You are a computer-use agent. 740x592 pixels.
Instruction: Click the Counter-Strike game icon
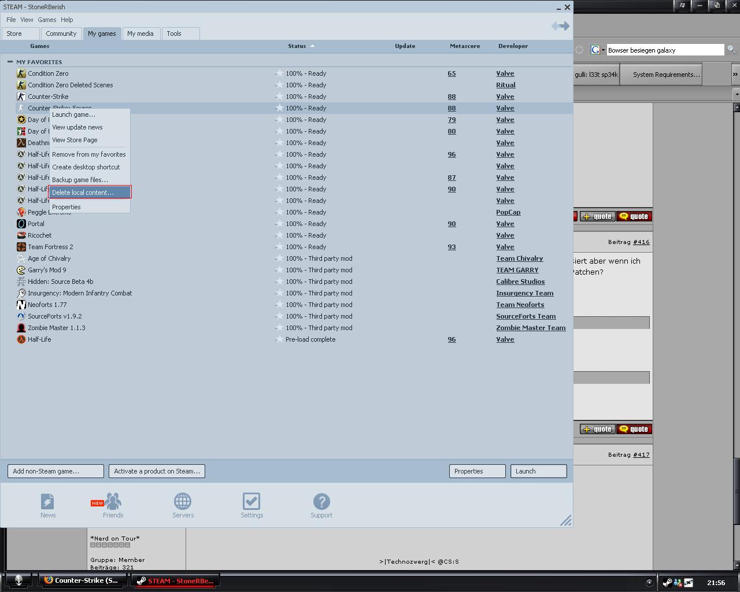point(21,97)
